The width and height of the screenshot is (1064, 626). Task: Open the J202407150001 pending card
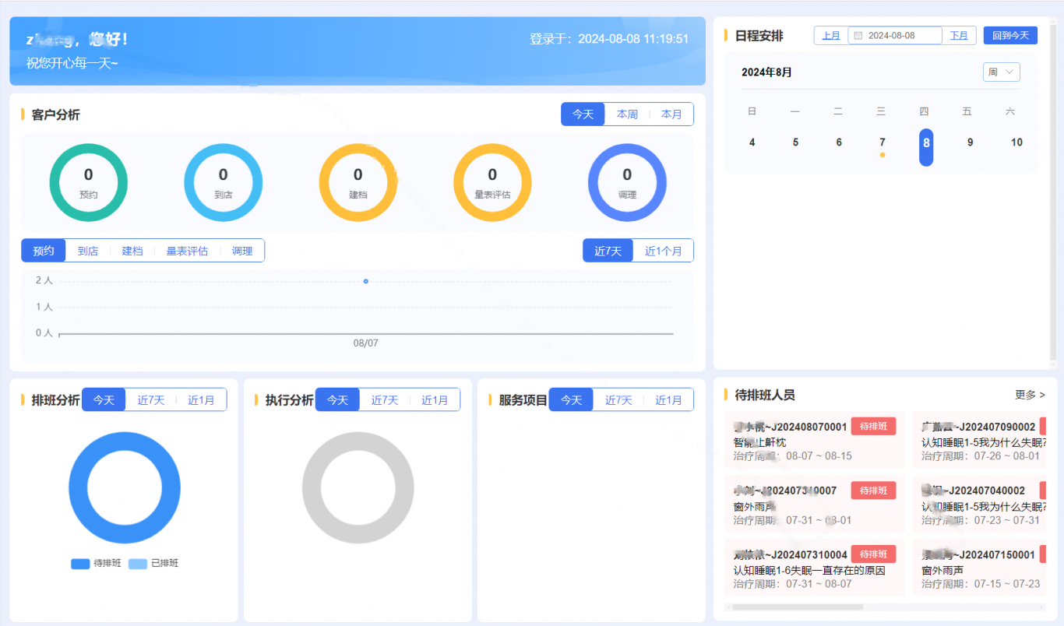pyautogui.click(x=979, y=568)
